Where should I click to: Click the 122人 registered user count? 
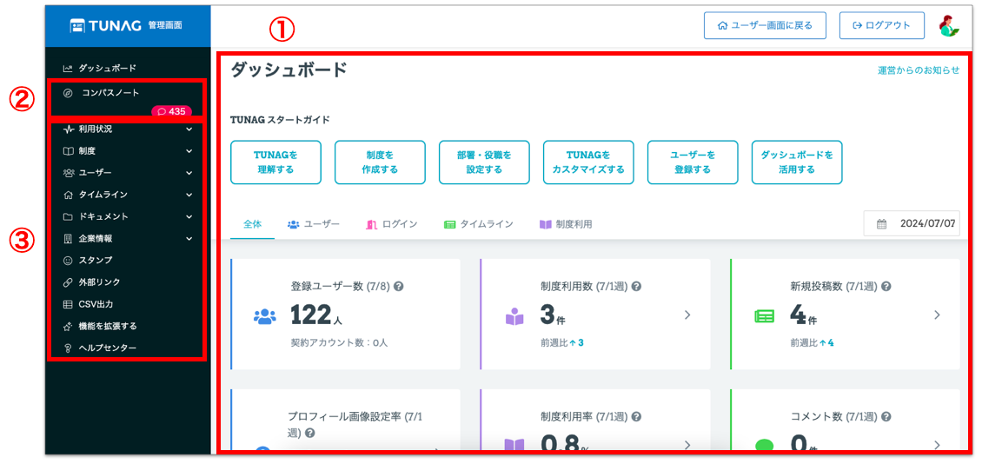point(316,315)
